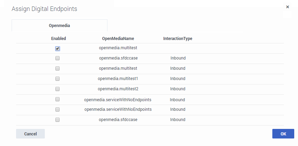298x146 pixels.
Task: Switch to the Openmedia tab
Action: (60, 25)
